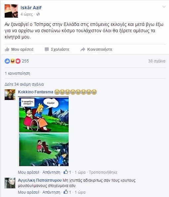169x197 pixels.
Task: Click the speech bubble Σχολιάστε icon
Action: tap(47, 49)
